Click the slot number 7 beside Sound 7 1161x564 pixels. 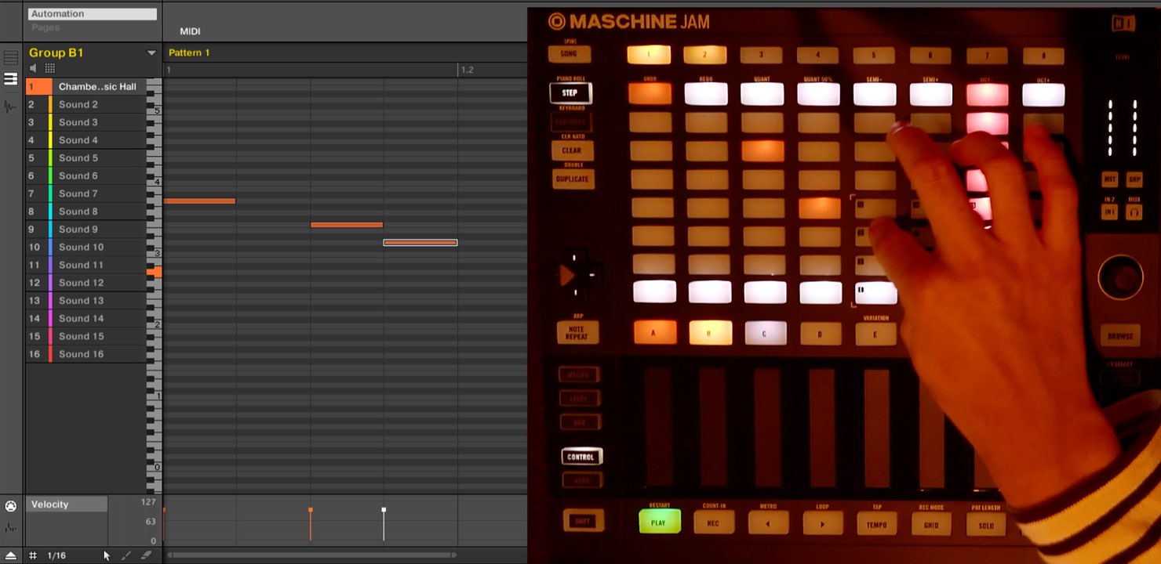(31, 193)
